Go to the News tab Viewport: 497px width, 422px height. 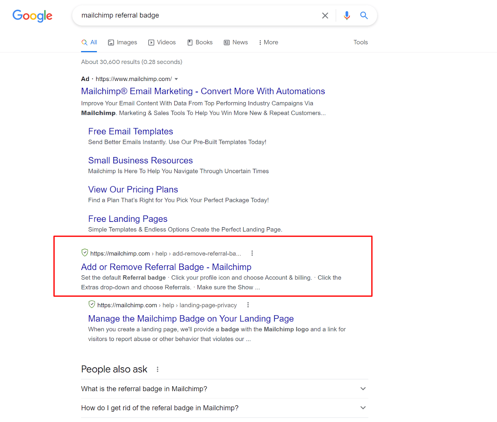point(236,43)
